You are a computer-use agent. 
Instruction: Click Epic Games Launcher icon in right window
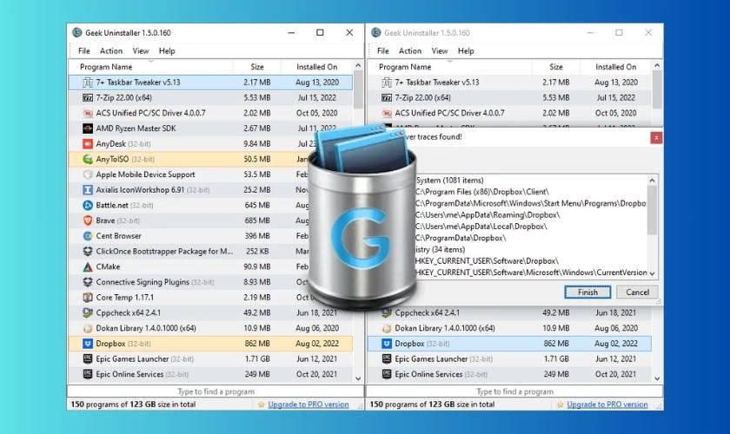pyautogui.click(x=387, y=358)
